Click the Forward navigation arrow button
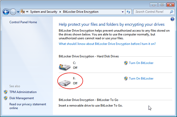This screenshot has height=117, width=177. (13, 12)
